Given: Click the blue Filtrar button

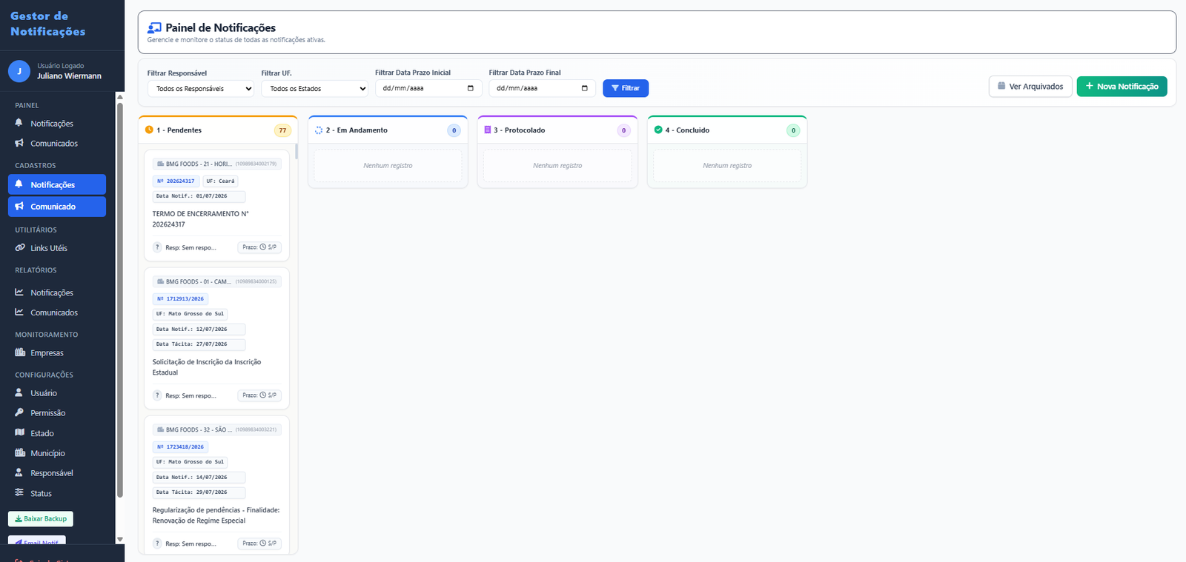Looking at the screenshot, I should click(626, 88).
